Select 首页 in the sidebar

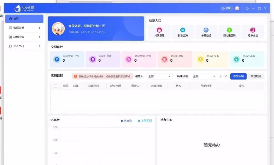[24, 19]
